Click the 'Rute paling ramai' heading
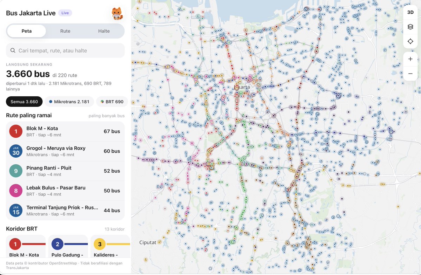 29,115
